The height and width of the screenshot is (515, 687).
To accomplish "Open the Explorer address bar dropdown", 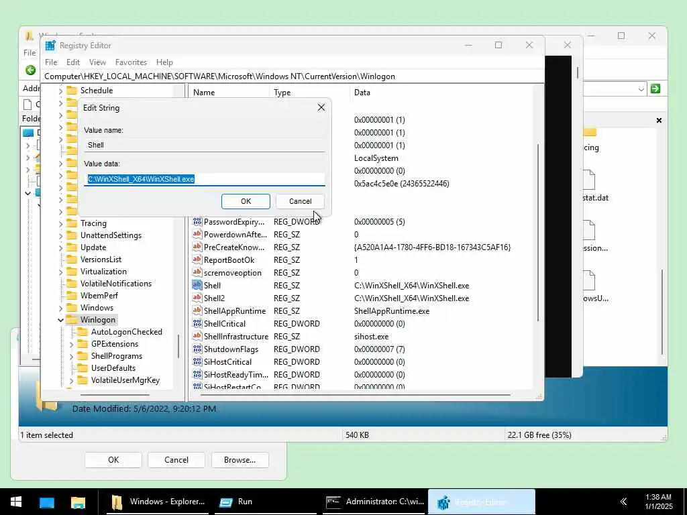I will (641, 89).
